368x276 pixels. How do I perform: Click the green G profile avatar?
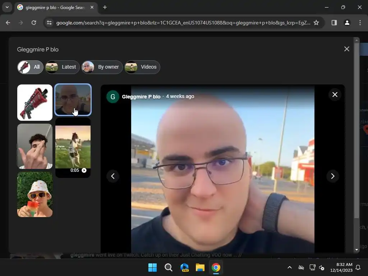[x=112, y=97]
